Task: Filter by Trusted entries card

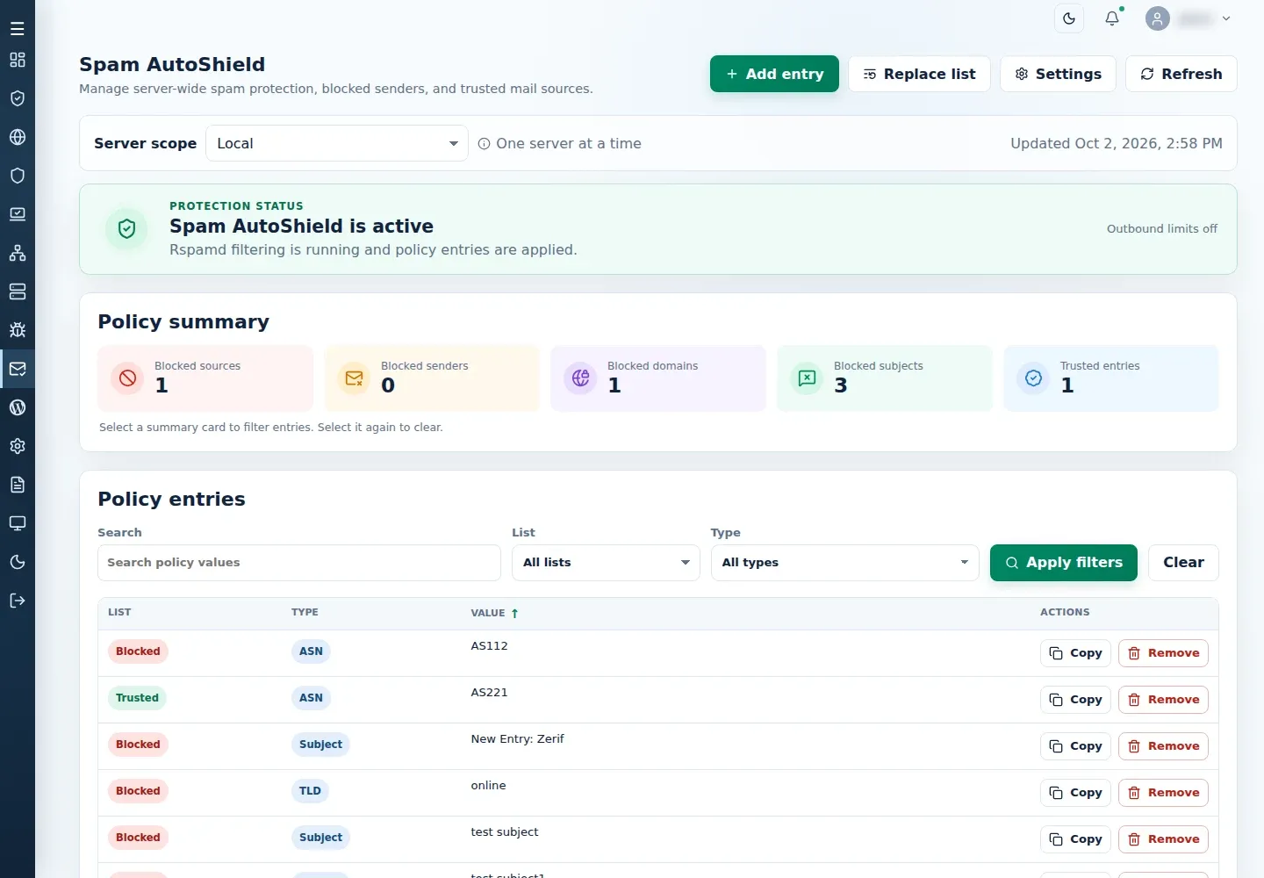Action: tap(1111, 378)
